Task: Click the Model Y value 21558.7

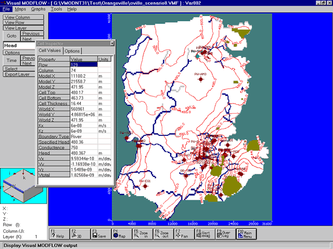Action: [84, 81]
